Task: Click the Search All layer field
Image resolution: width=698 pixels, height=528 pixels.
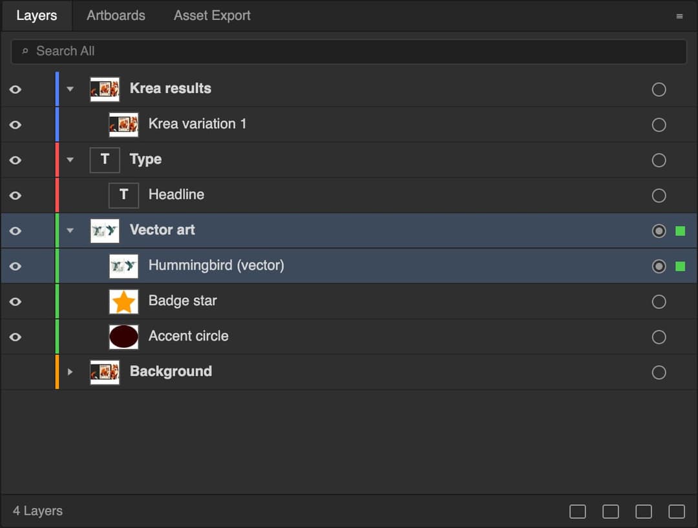Action: (x=348, y=52)
